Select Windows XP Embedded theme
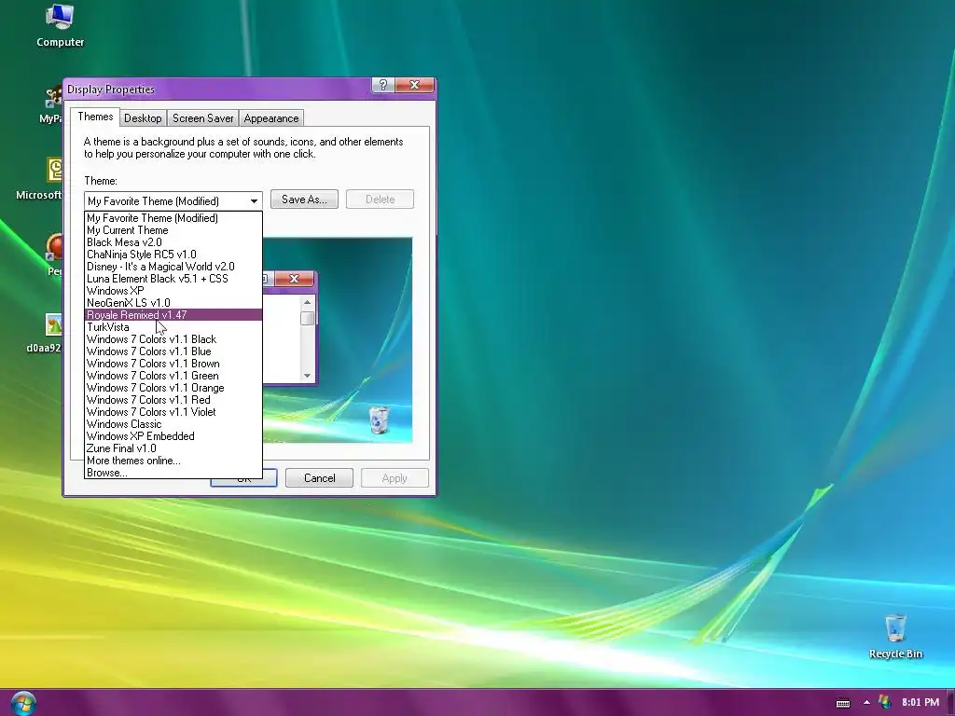 (x=173, y=436)
